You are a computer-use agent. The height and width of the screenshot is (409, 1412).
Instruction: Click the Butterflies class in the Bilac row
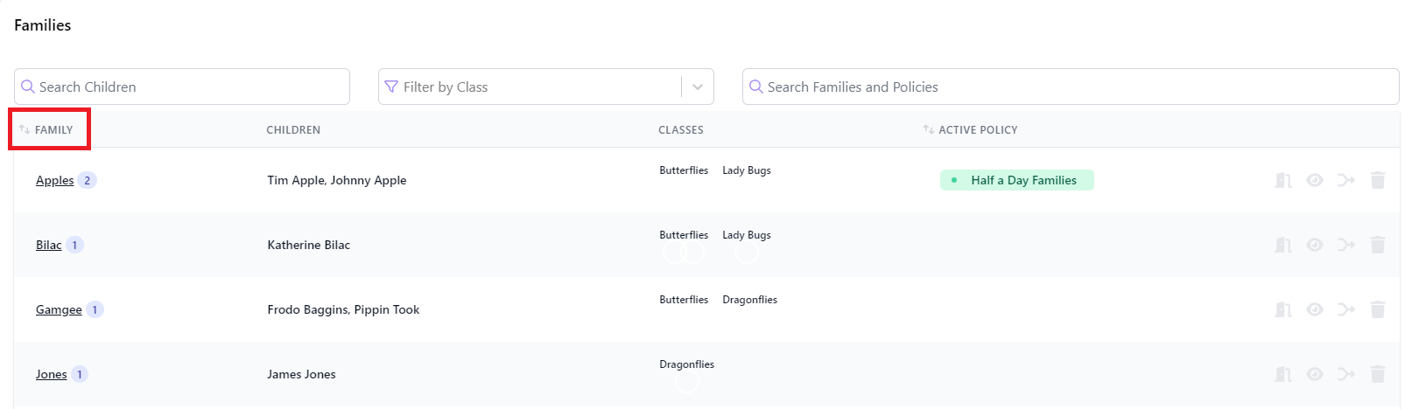[x=684, y=235]
